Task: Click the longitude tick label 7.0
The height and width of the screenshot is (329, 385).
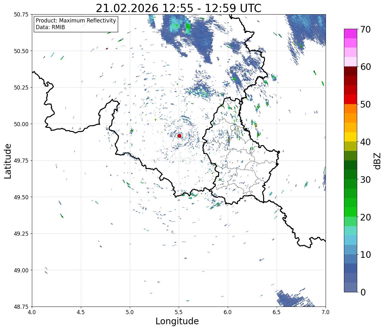Action: [x=326, y=312]
